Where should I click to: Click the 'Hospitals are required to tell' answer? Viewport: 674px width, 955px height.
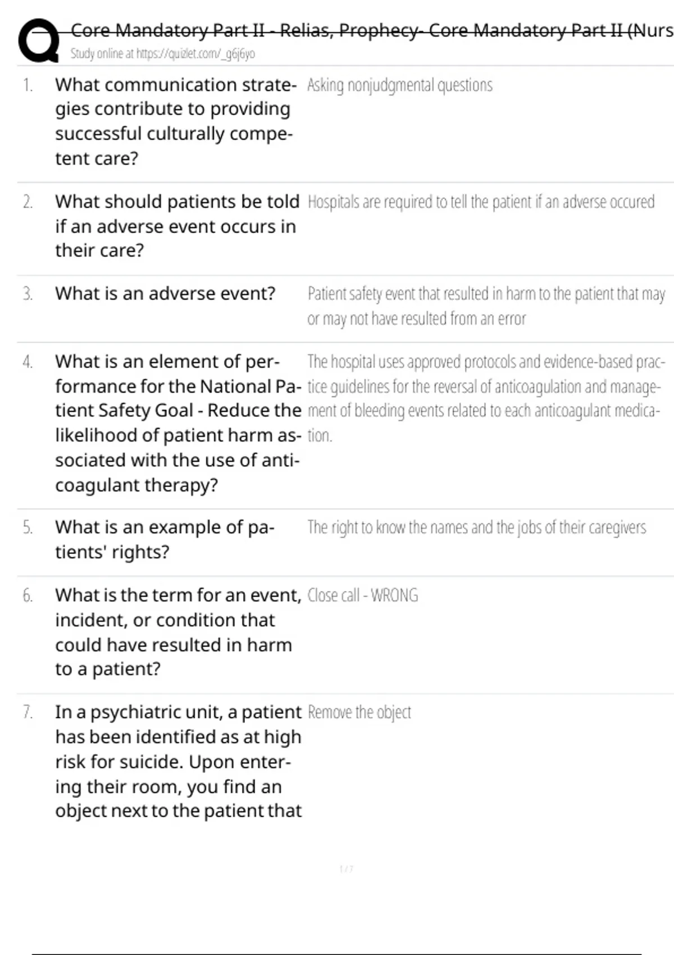click(481, 202)
